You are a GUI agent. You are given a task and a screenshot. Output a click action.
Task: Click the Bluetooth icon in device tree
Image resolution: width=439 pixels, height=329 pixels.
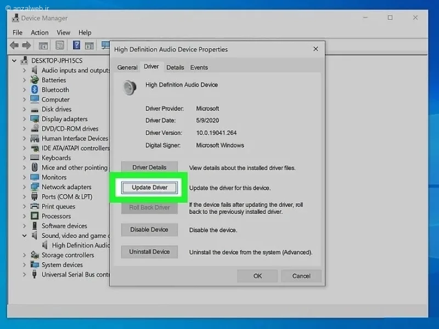[x=35, y=89]
